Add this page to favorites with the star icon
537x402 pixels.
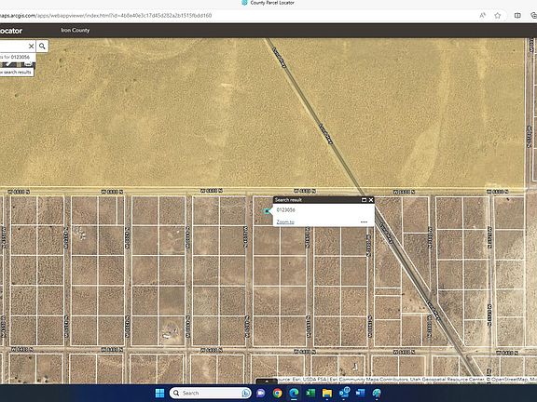(x=498, y=16)
